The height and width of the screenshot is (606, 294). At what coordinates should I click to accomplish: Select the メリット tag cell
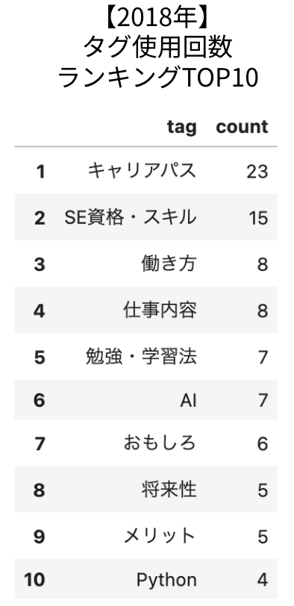[x=159, y=536]
